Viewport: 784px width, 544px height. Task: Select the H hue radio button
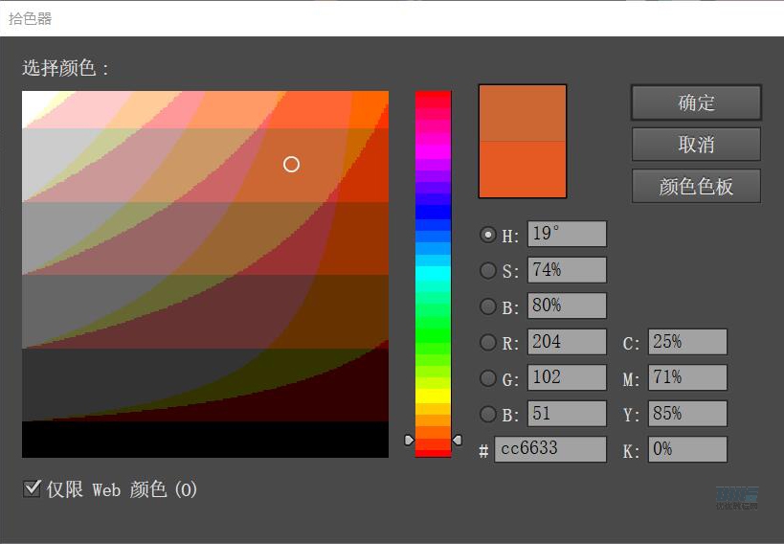click(x=487, y=235)
